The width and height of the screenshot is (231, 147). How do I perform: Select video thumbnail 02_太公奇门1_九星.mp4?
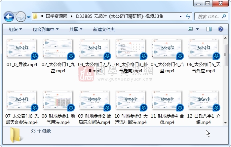pyautogui.click(x=58, y=49)
